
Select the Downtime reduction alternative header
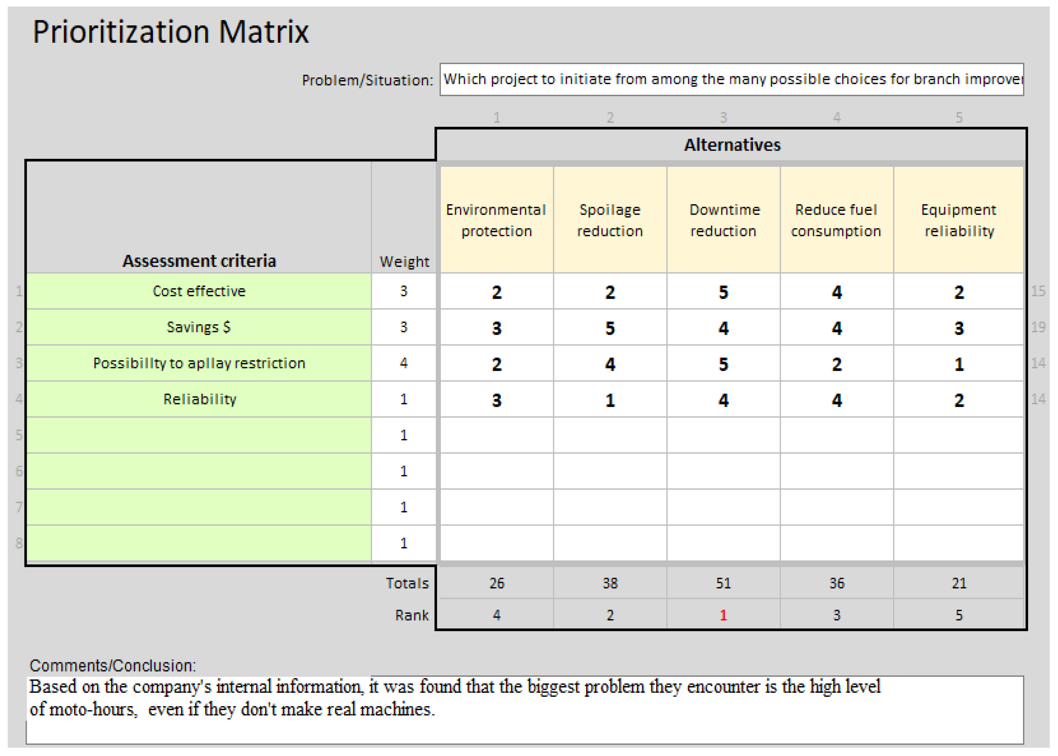click(723, 220)
